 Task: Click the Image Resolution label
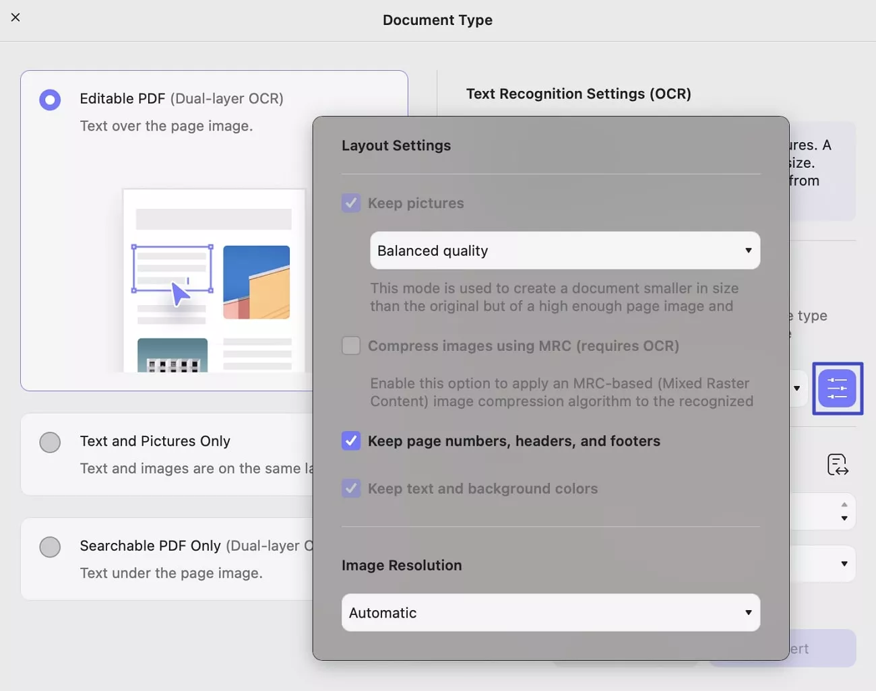(x=402, y=565)
